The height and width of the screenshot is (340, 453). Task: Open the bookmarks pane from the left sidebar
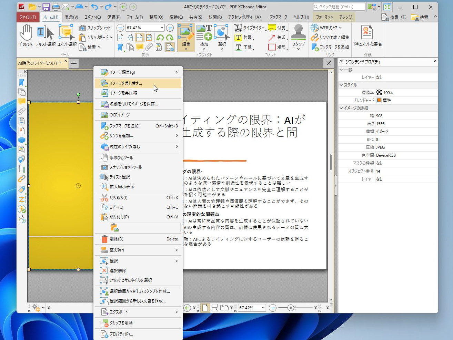pos(22,82)
